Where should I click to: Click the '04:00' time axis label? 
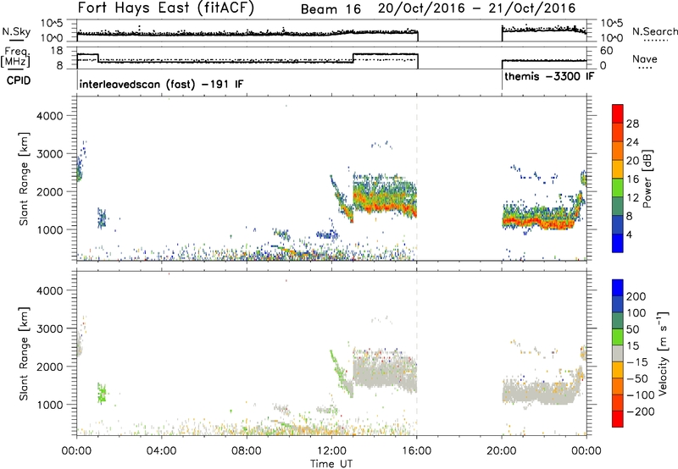tap(162, 451)
